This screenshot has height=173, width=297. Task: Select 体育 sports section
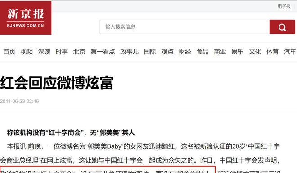(272, 51)
